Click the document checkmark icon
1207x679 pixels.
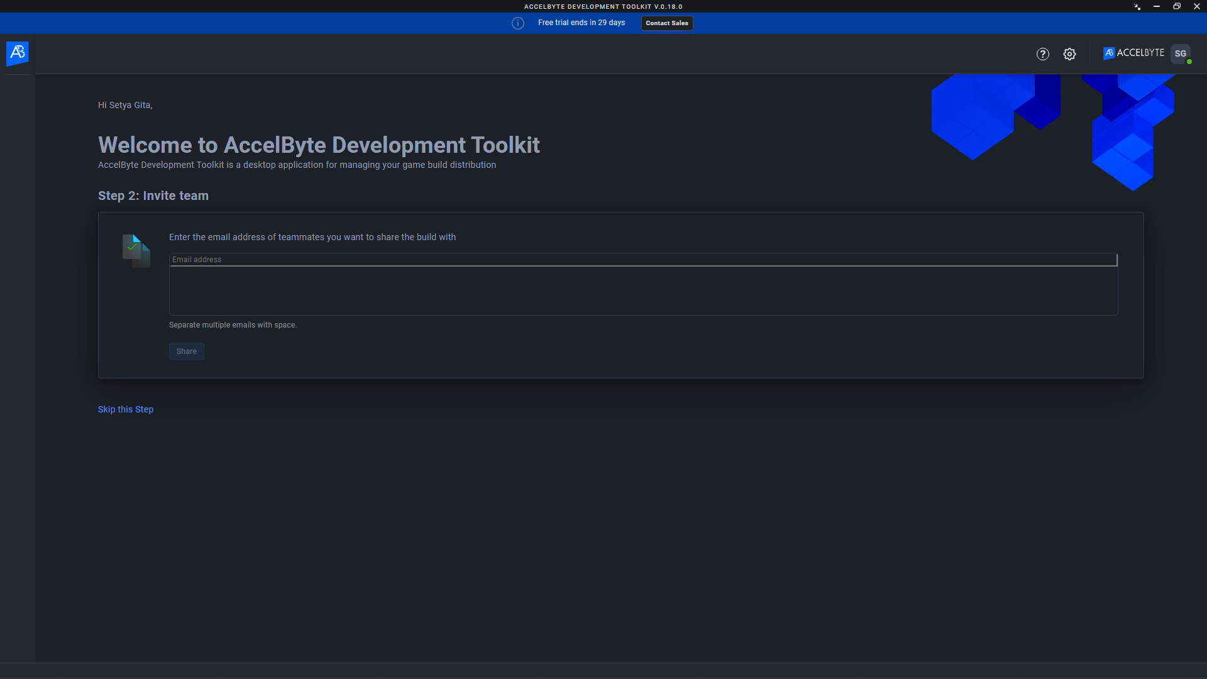click(136, 251)
